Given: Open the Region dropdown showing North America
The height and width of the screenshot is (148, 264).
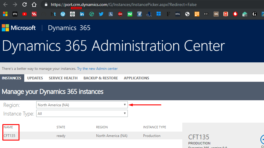Looking at the screenshot, I should pos(82,105).
